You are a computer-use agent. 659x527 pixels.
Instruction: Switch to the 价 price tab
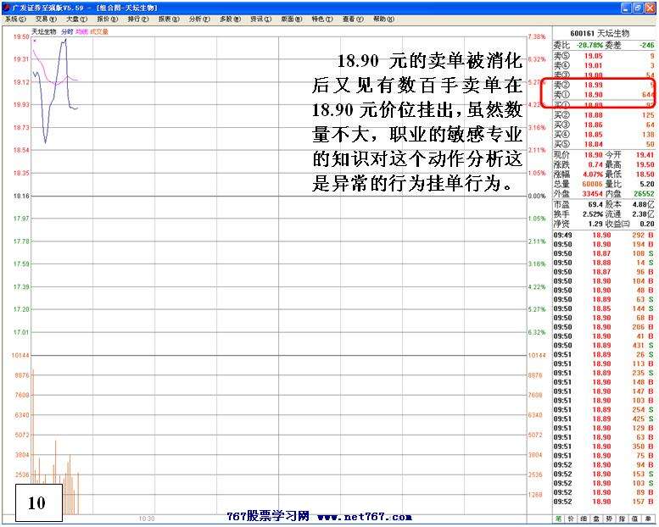(x=571, y=518)
